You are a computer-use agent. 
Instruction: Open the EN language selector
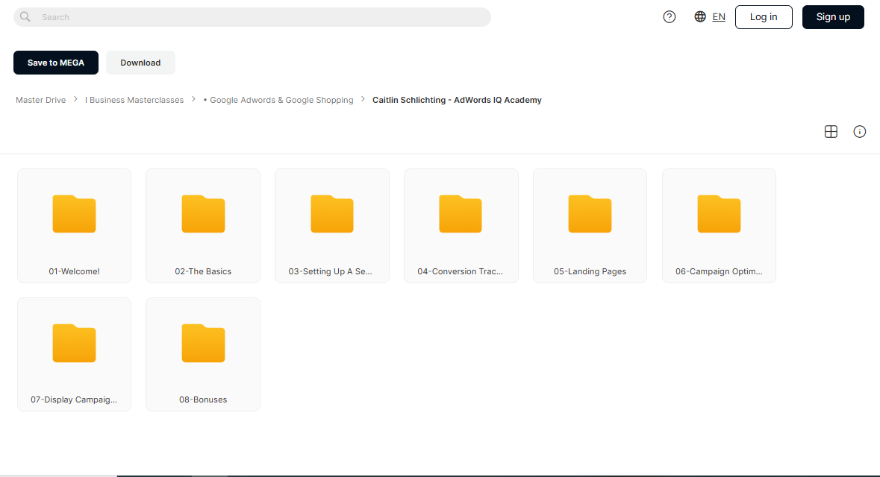pos(718,17)
